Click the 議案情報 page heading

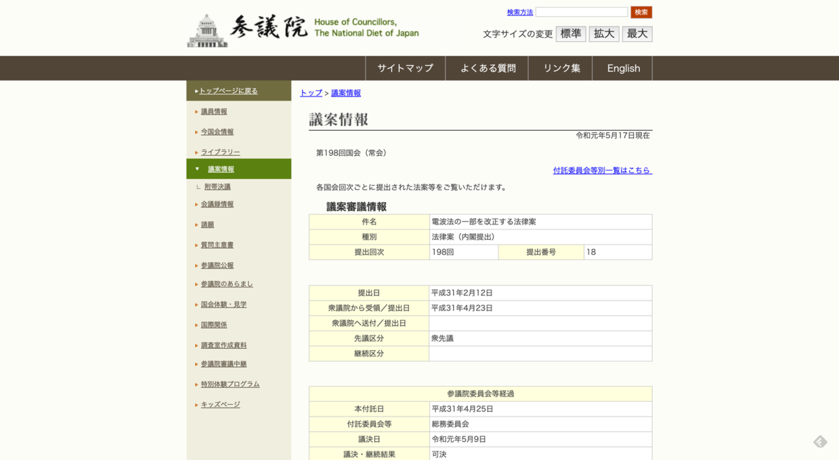pos(339,120)
